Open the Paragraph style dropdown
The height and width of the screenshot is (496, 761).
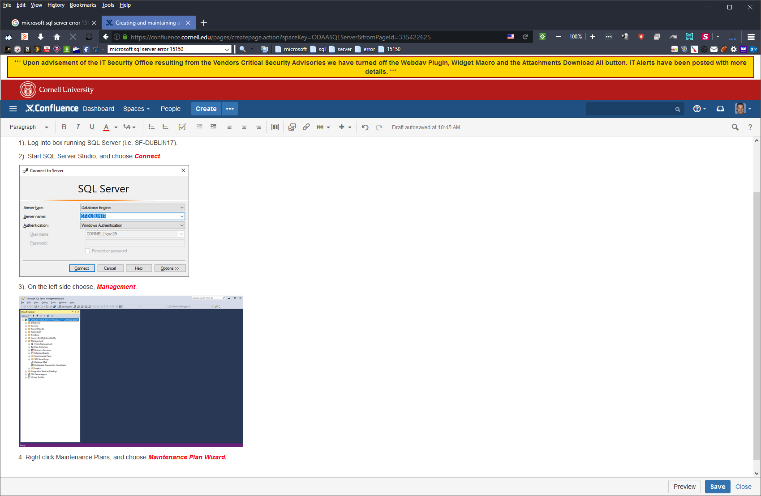[x=29, y=127]
